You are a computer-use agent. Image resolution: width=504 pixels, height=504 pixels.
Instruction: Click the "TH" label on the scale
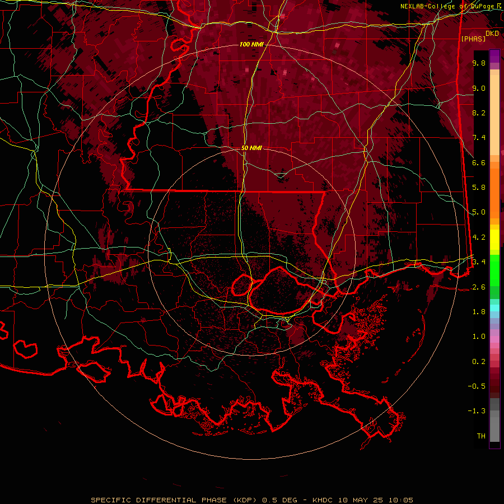click(x=481, y=436)
